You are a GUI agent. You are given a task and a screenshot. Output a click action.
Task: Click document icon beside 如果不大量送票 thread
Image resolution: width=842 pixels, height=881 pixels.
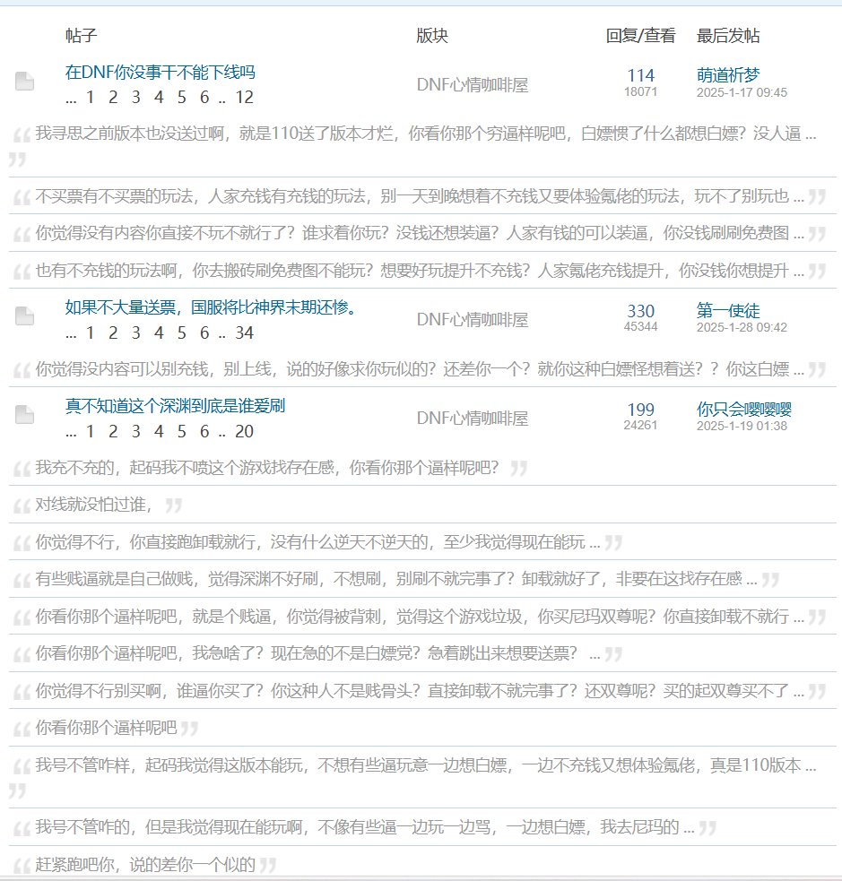(24, 316)
